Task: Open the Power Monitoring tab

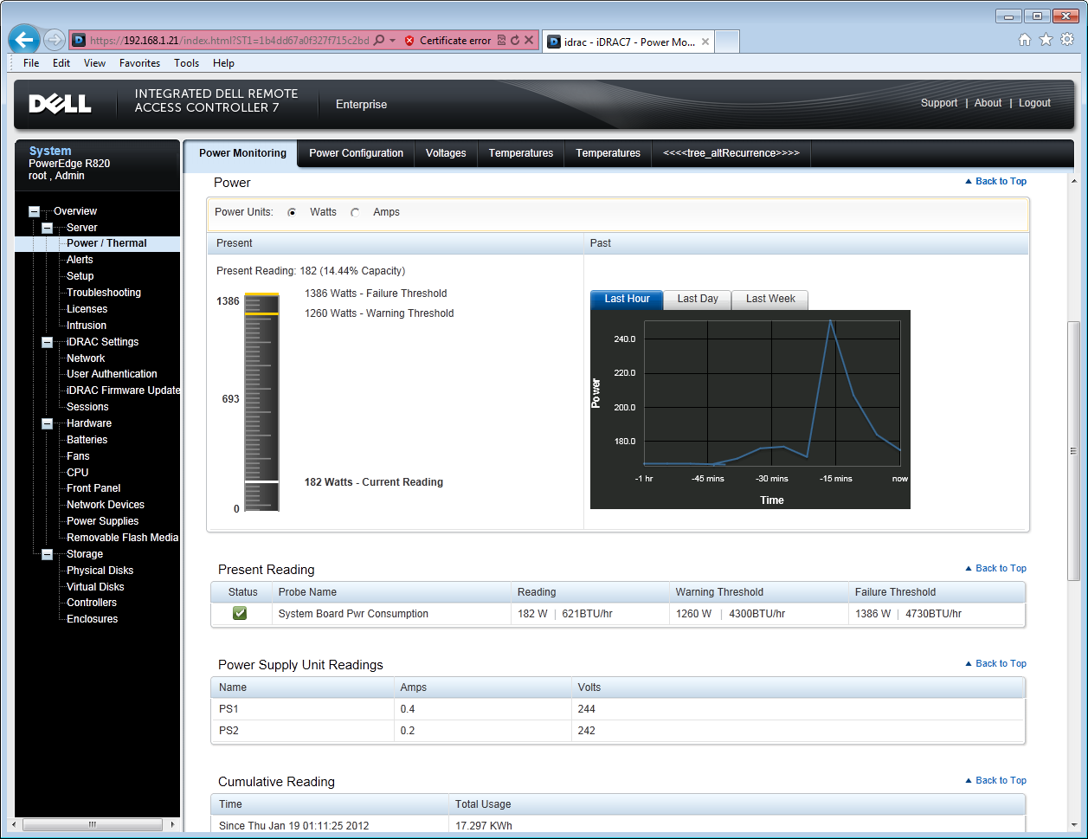Action: click(242, 153)
